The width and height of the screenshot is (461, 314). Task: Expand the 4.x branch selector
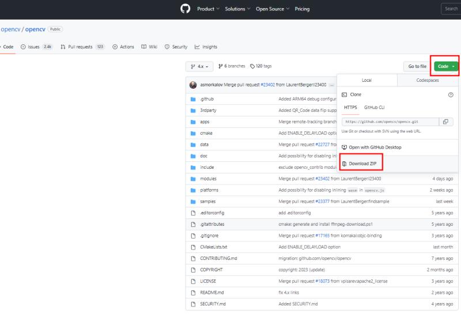200,66
